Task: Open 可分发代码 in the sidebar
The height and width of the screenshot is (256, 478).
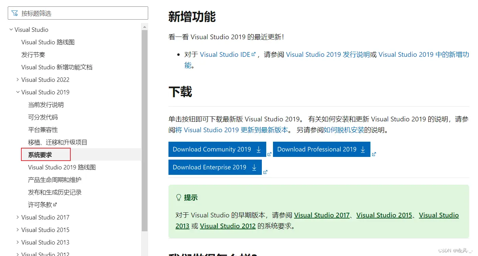Action: pyautogui.click(x=43, y=117)
